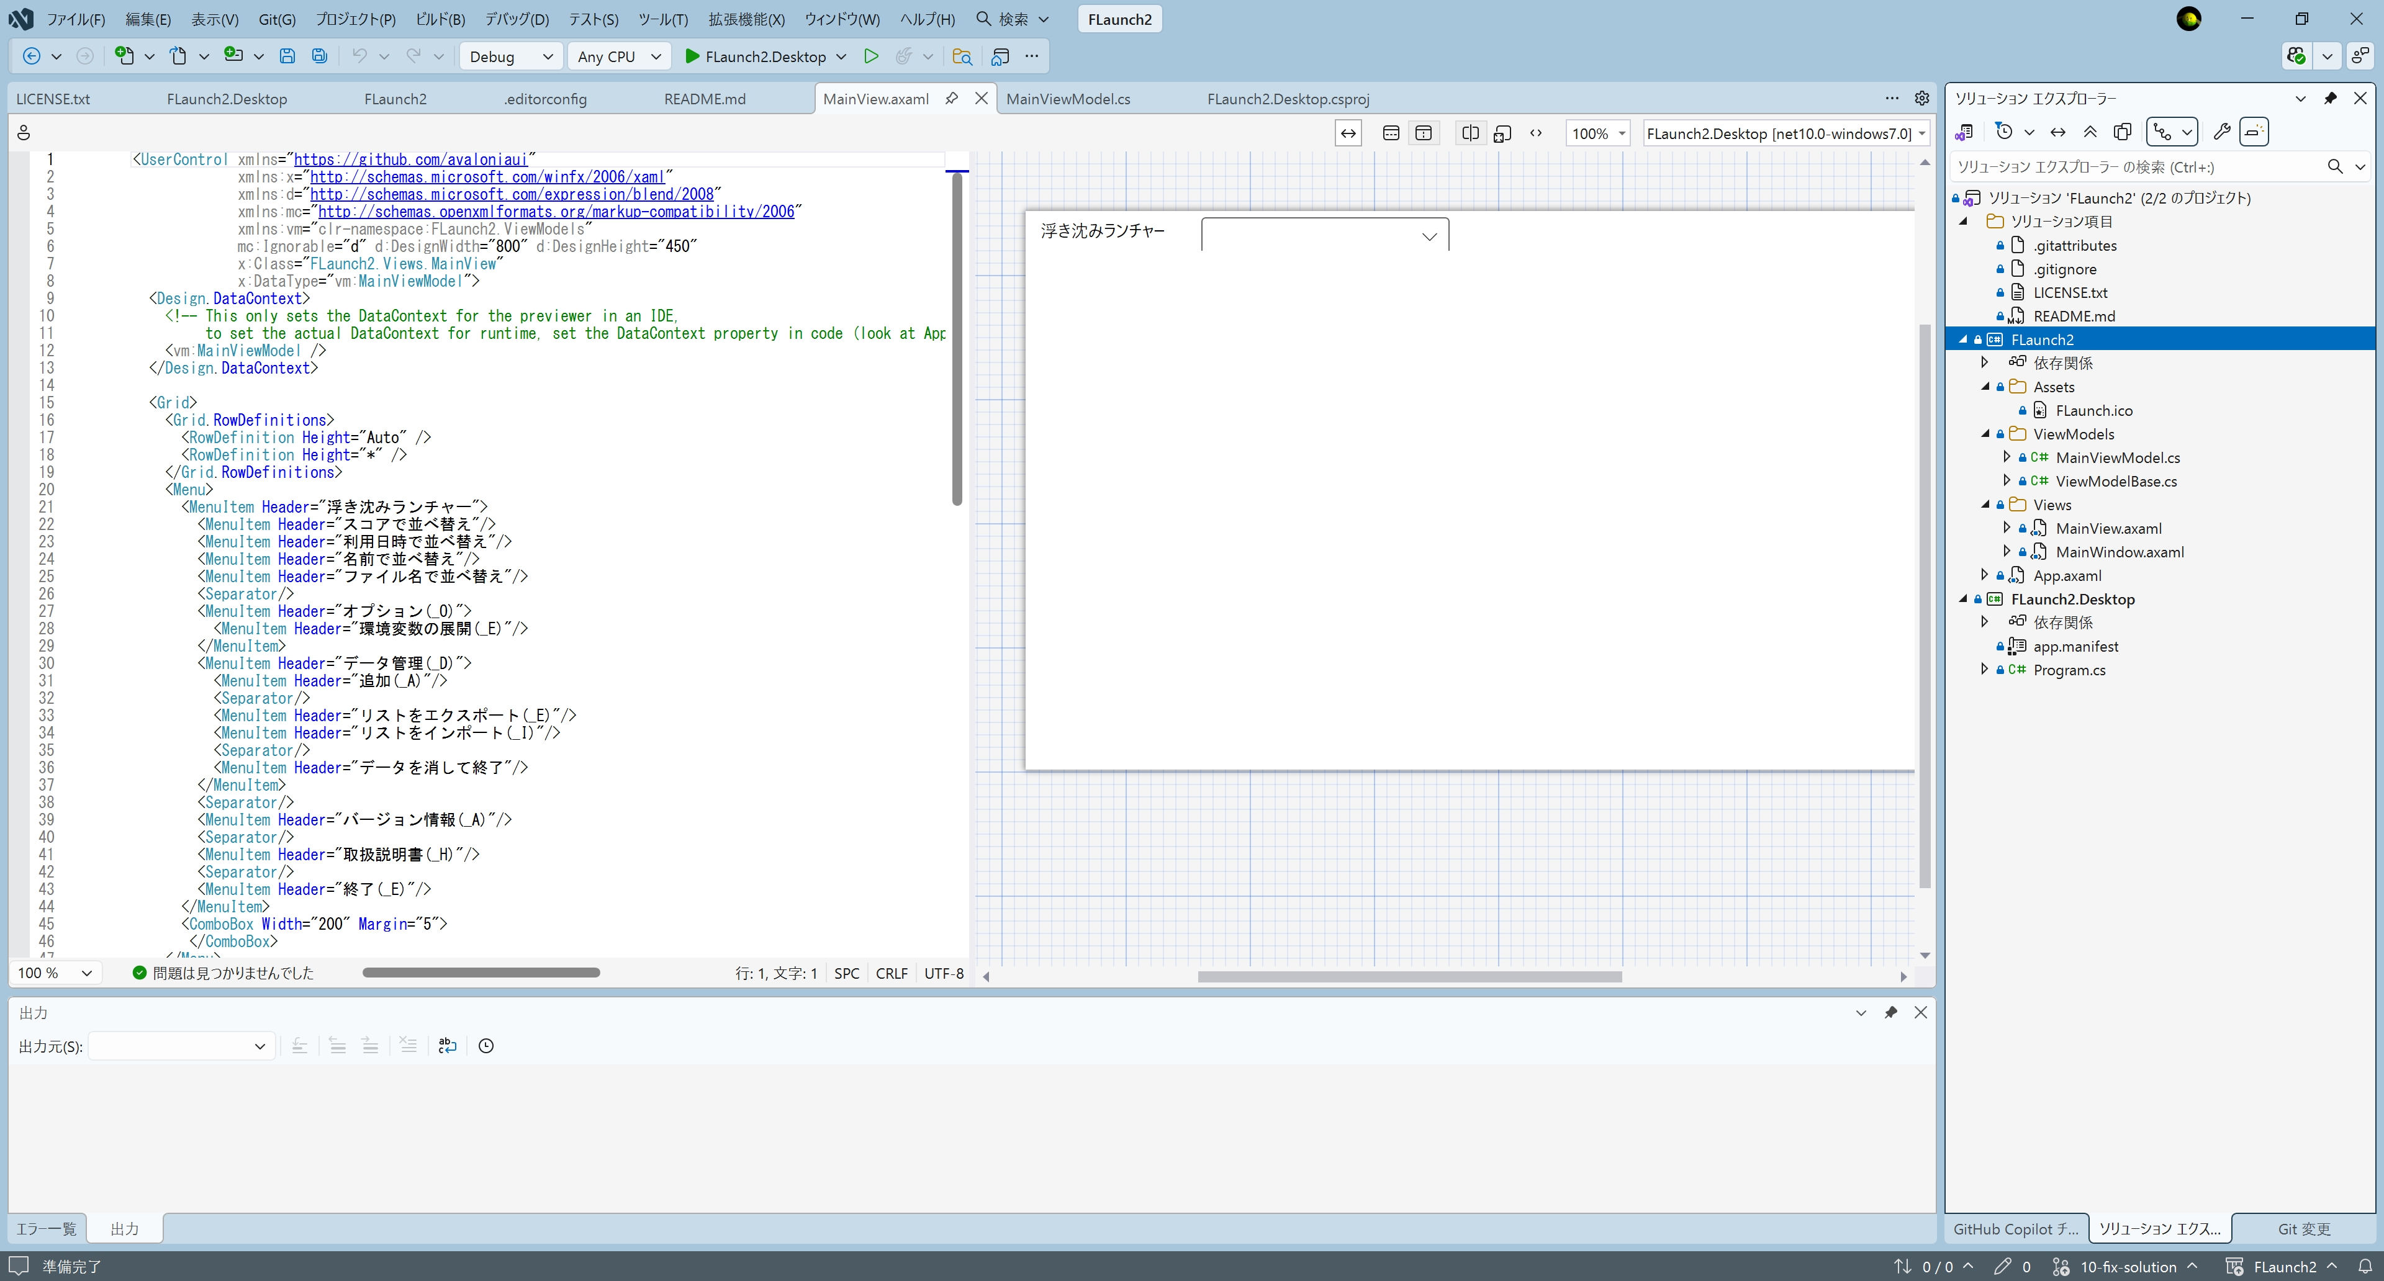Click the Collapse All icon in Solution Explorer
Screen dimensions: 2384x1281
2090,132
